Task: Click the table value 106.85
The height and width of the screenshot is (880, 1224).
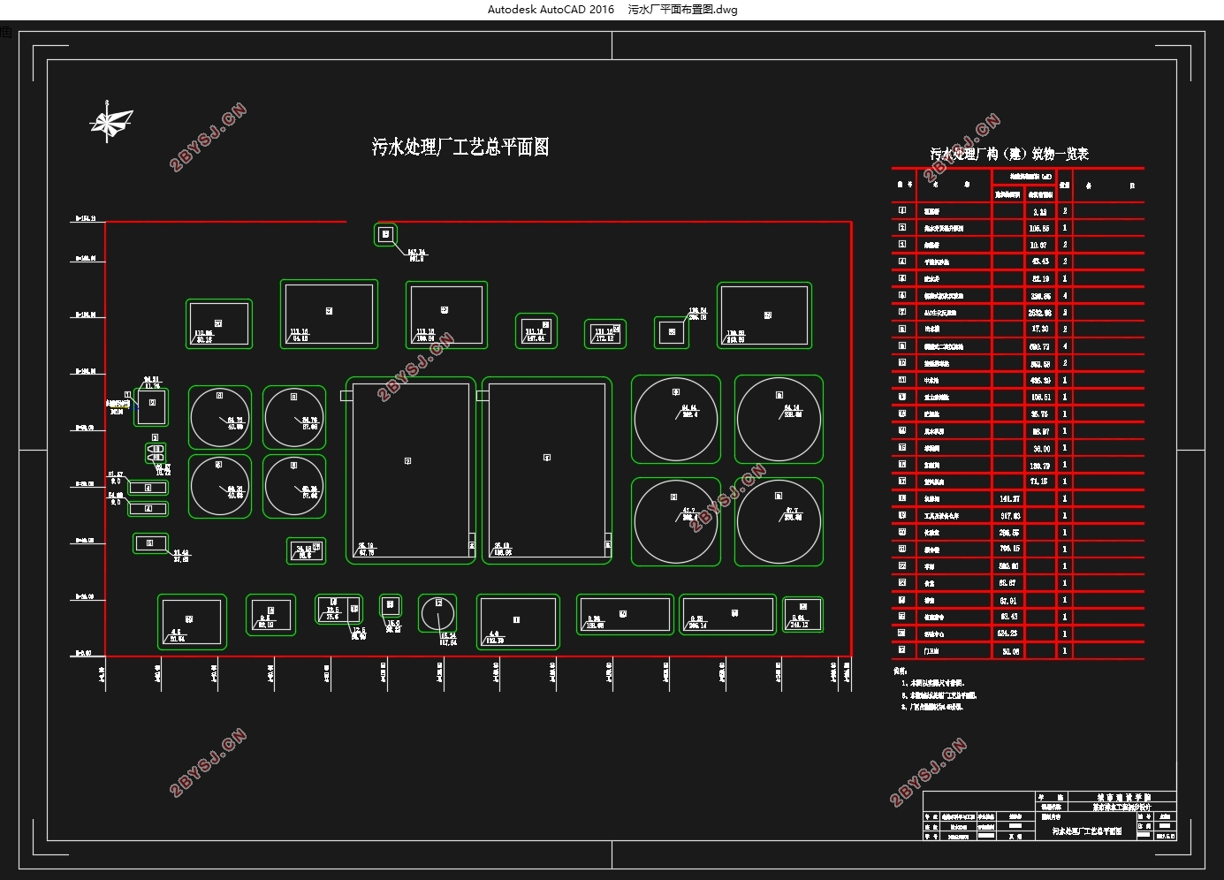Action: [1039, 228]
